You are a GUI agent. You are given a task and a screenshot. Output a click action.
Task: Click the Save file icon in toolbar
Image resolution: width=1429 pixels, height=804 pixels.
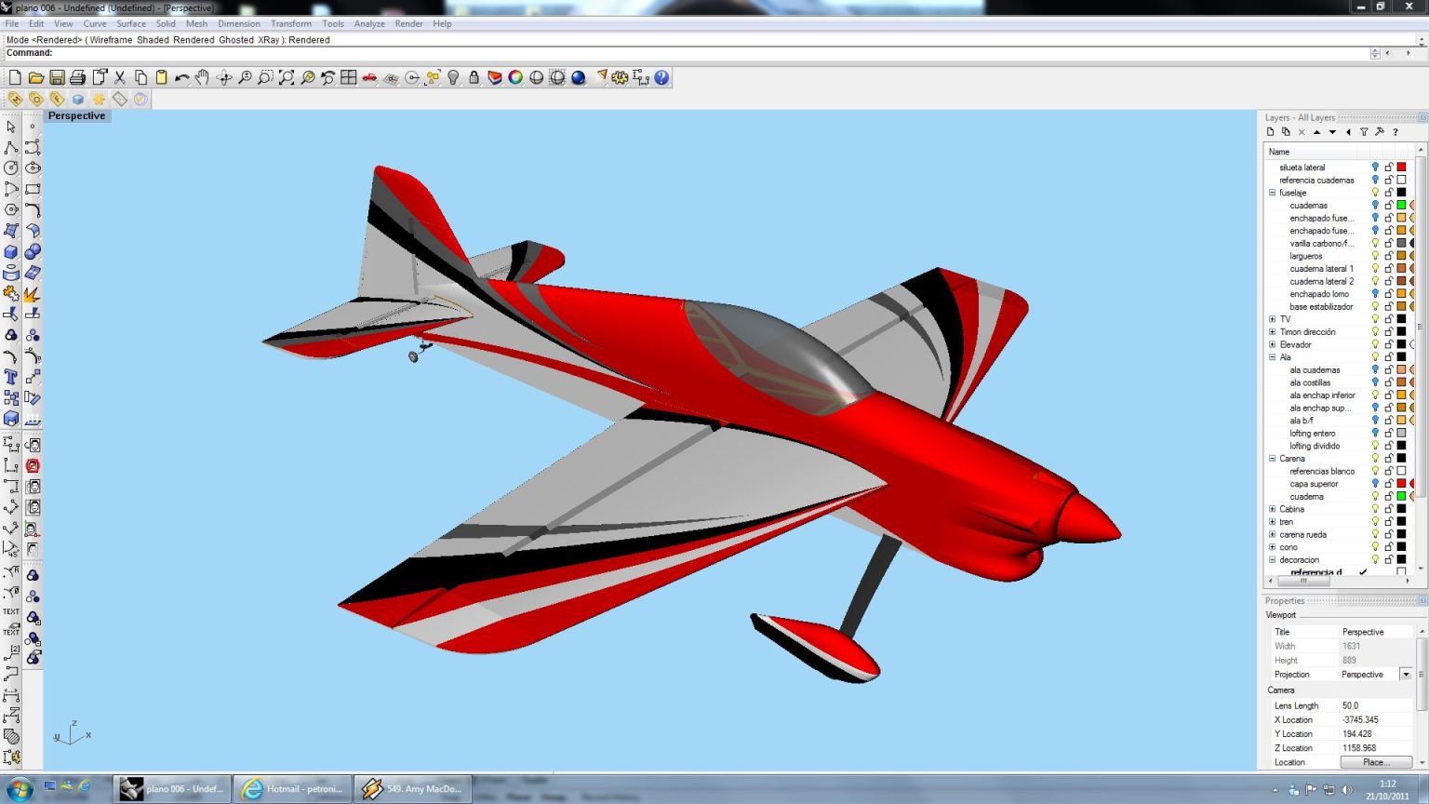[57, 78]
